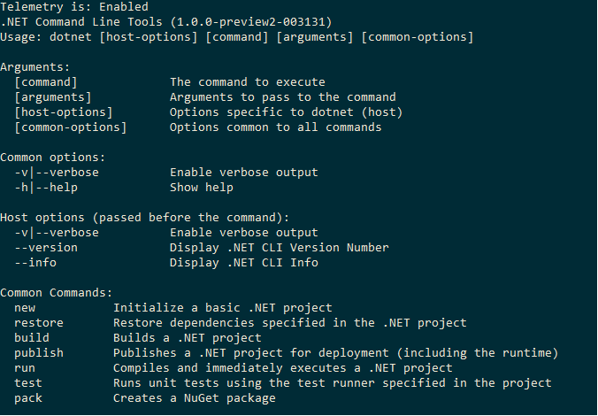Click 'Display .NET CLI Version Number' text

pos(280,248)
